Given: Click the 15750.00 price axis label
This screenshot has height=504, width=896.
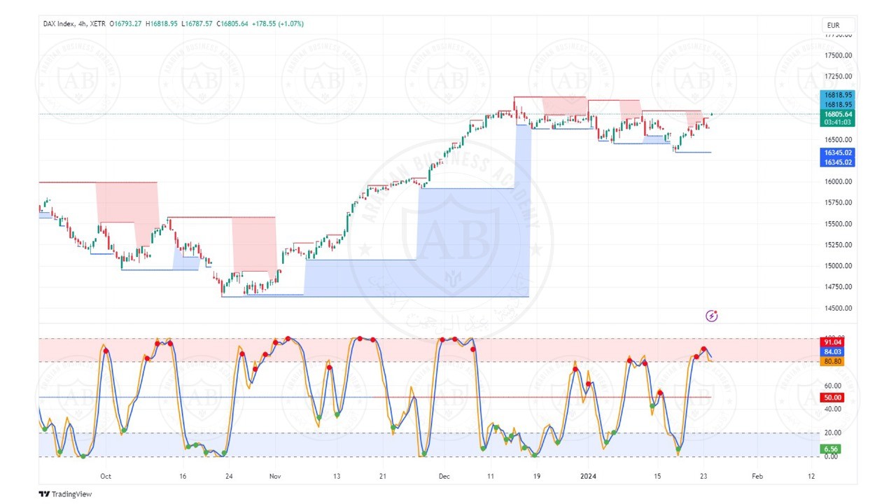Looking at the screenshot, I should click(x=838, y=203).
